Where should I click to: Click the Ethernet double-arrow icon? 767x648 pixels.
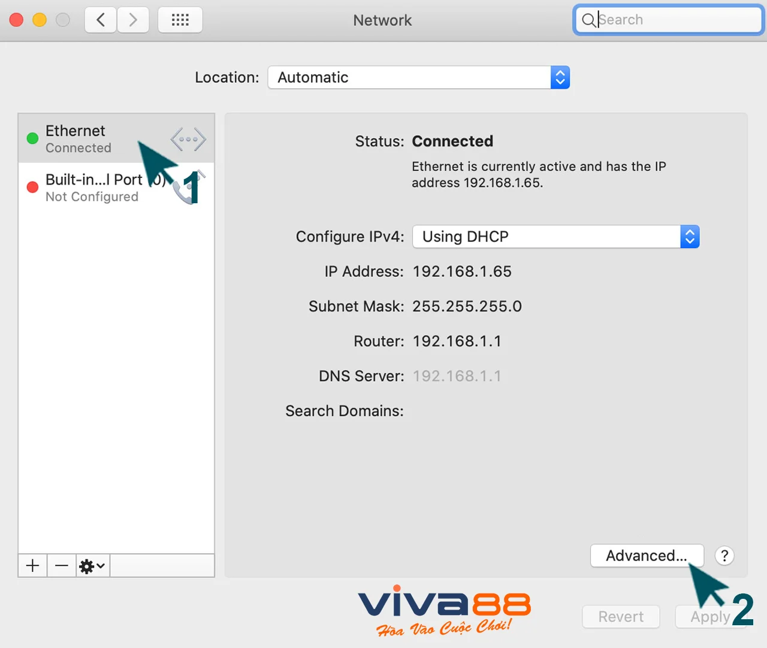188,140
